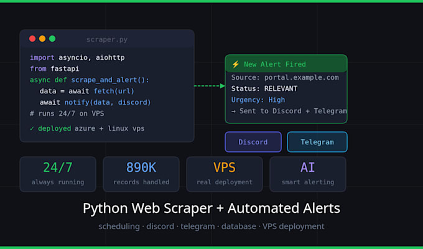Click the 'deployed azure + linux vps' line
Screen dimensions: 423x249
pos(91,128)
